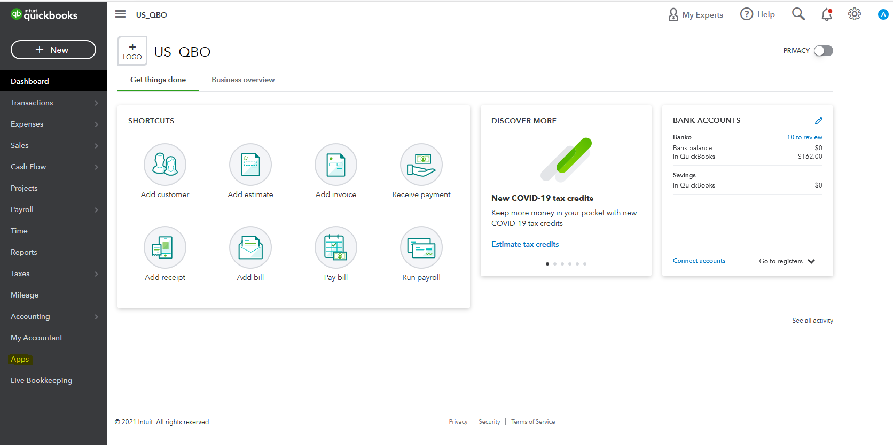This screenshot has width=893, height=445.
Task: Click the New button
Action: pyautogui.click(x=53, y=50)
